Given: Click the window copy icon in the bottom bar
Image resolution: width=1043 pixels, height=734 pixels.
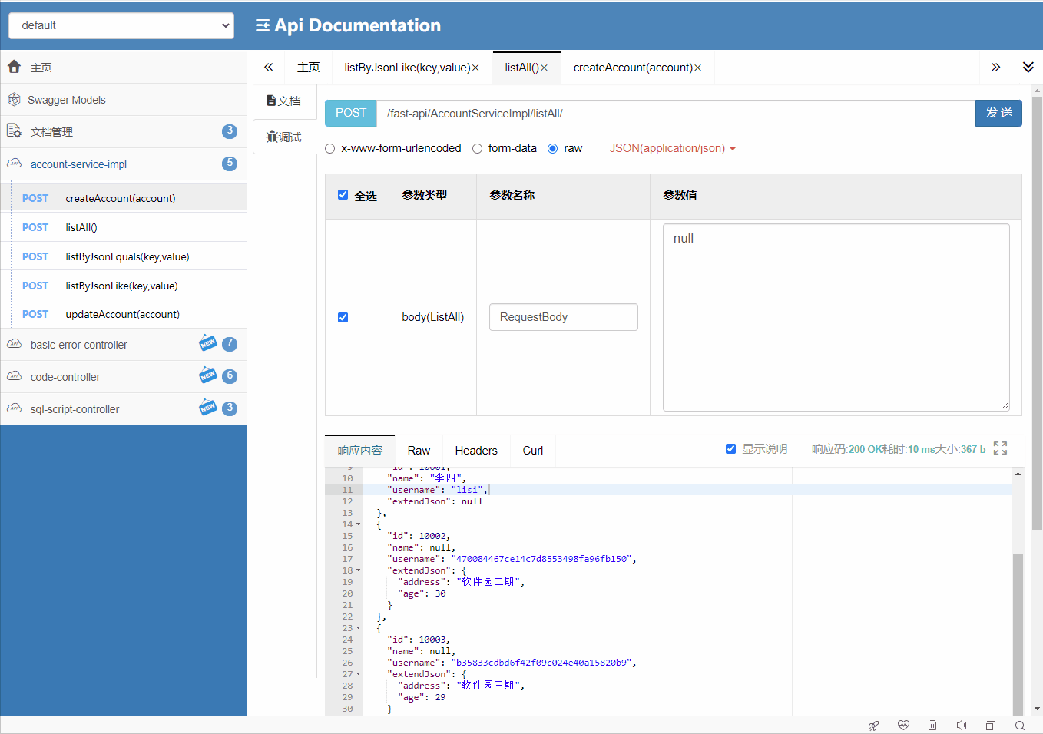Looking at the screenshot, I should (991, 726).
